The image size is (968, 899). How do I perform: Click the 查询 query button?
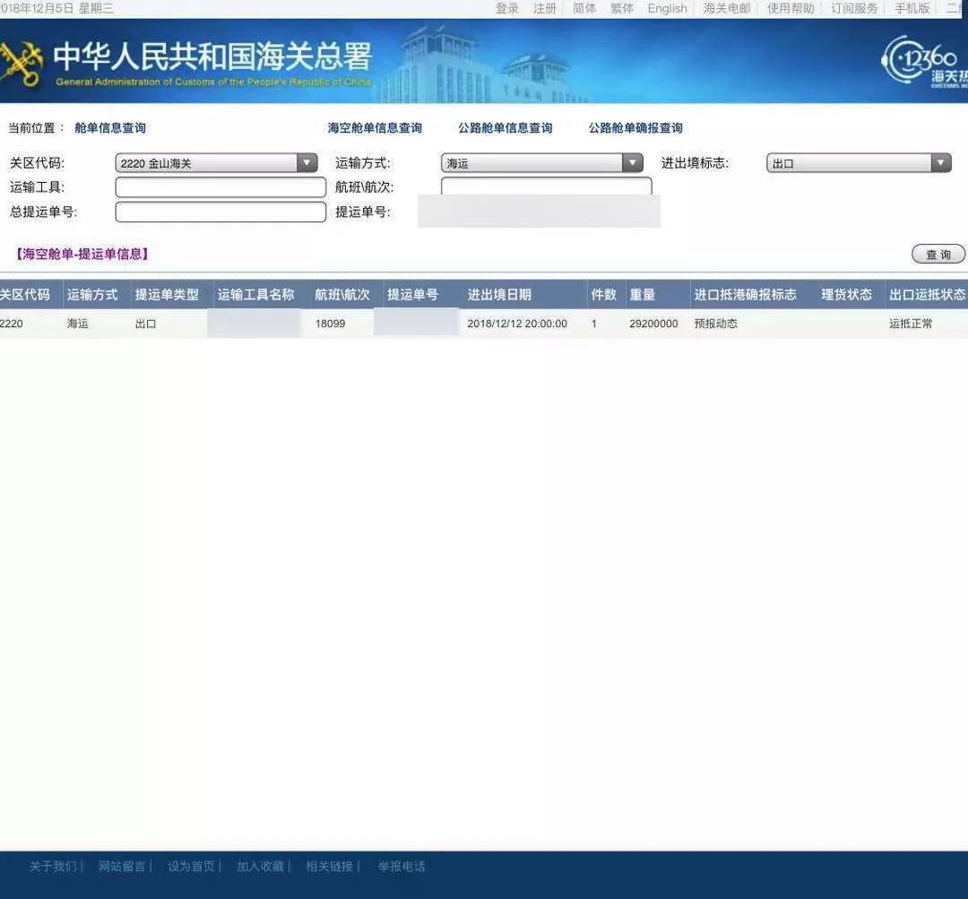tap(938, 254)
